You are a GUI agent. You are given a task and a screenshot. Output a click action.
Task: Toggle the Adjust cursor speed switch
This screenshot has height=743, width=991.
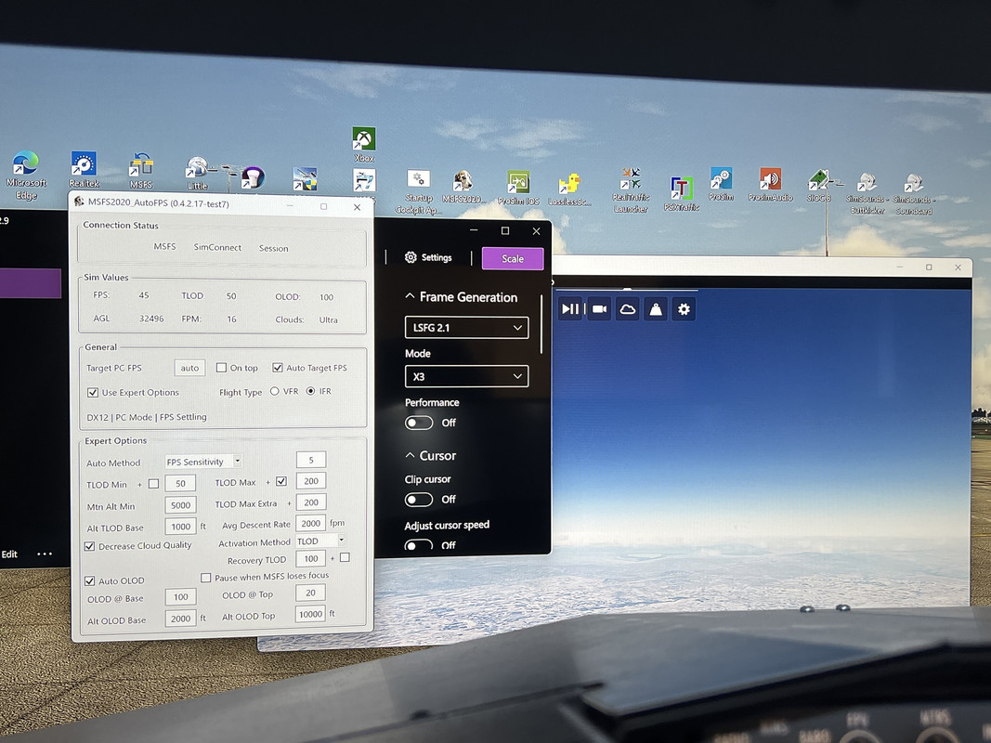[x=419, y=544]
